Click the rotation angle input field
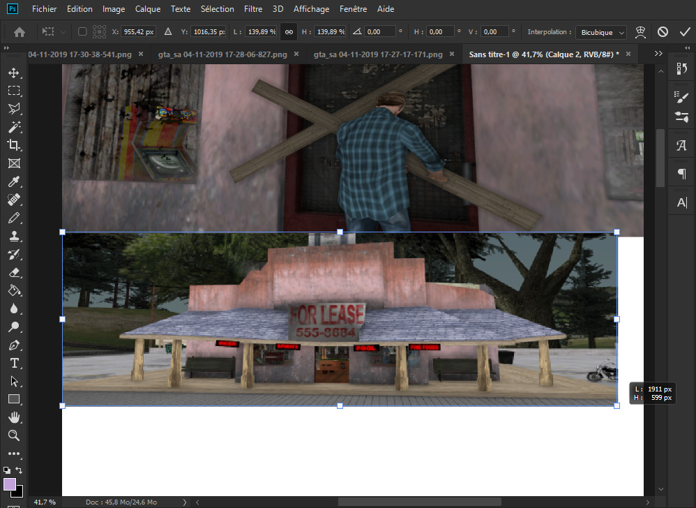 [380, 32]
